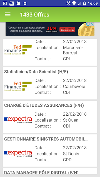Viewport: 100px width, 177px height.
Task: Tap Fed Finance logo in Marcq-en-Barœul offer
Action: (18, 50)
